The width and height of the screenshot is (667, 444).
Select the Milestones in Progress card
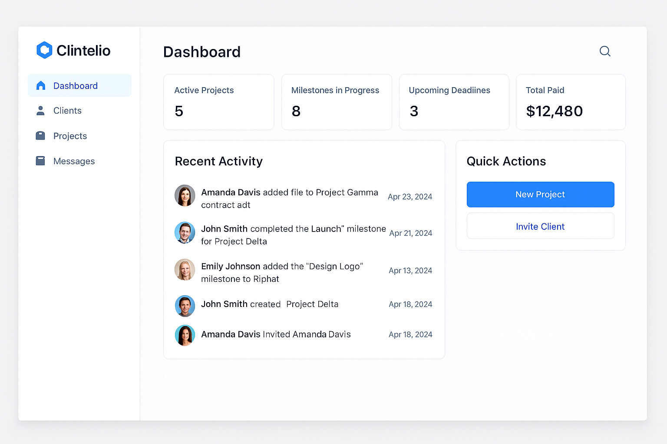pyautogui.click(x=337, y=102)
